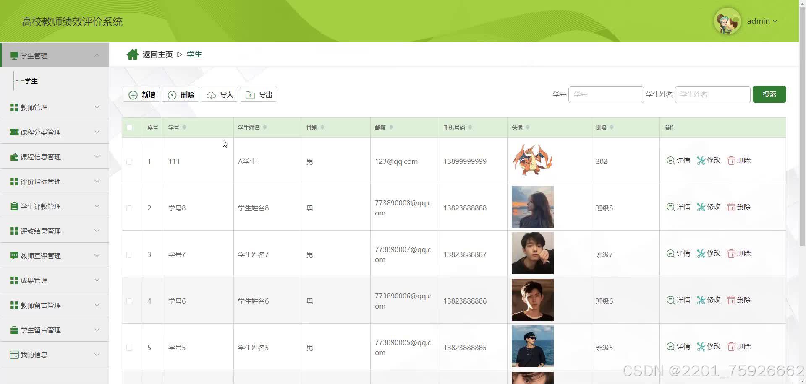806x384 pixels.
Task: Click the 课程信息管理 sidebar icon
Action: click(14, 157)
